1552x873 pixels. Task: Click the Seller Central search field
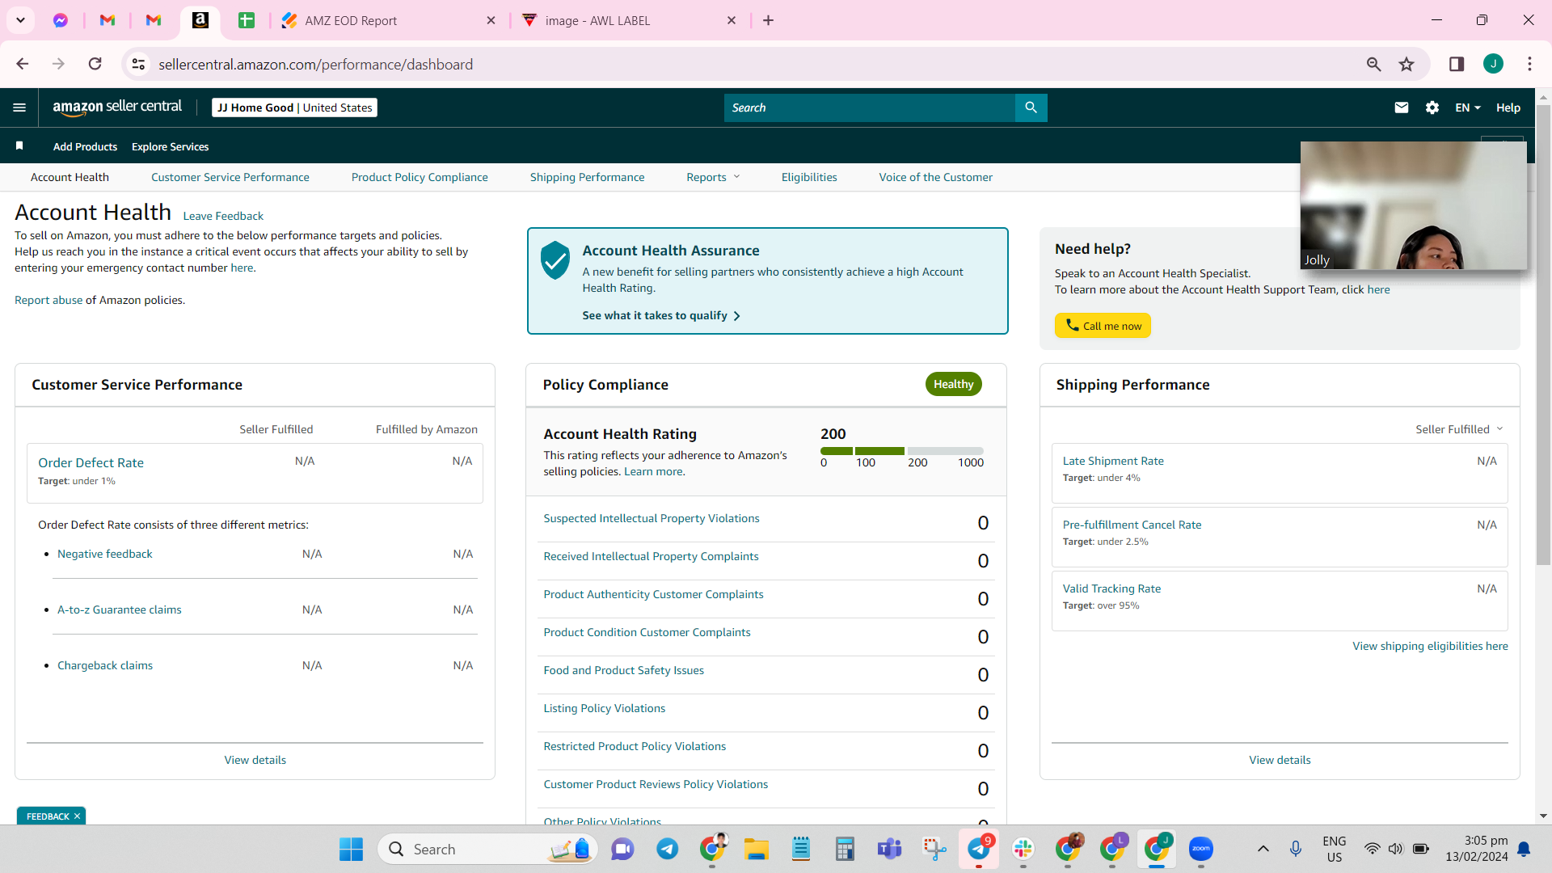coord(870,108)
